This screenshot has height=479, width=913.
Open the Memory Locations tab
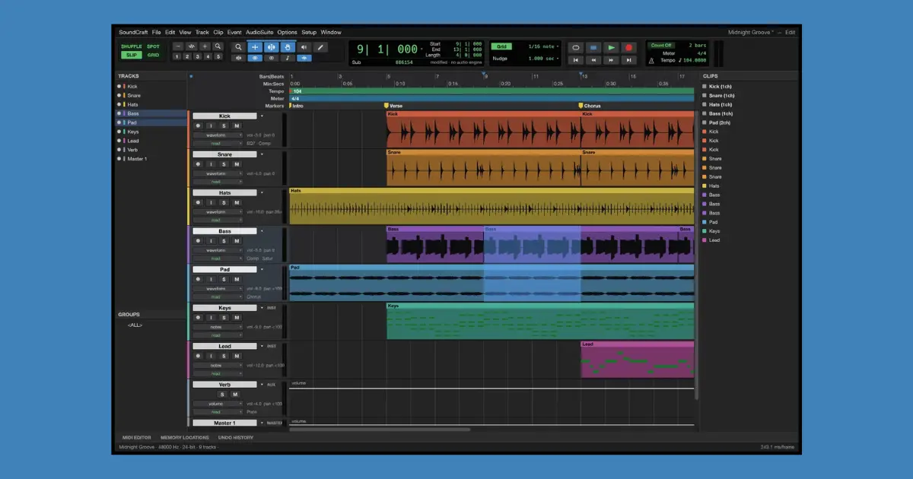(184, 438)
